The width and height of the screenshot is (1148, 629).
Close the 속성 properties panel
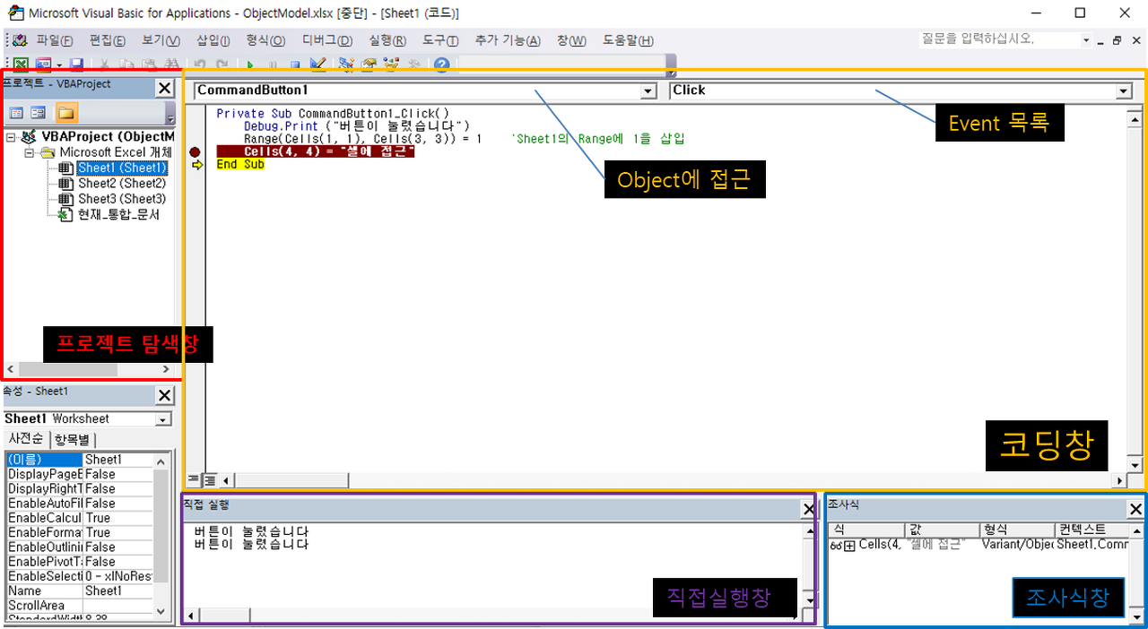(165, 395)
